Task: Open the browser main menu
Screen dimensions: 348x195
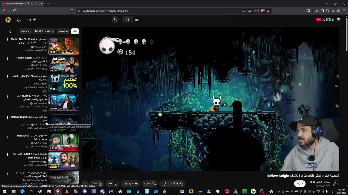Action: pos(344,11)
